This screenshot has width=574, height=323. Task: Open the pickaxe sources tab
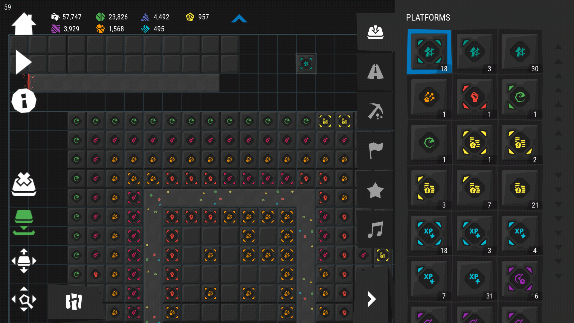(375, 111)
